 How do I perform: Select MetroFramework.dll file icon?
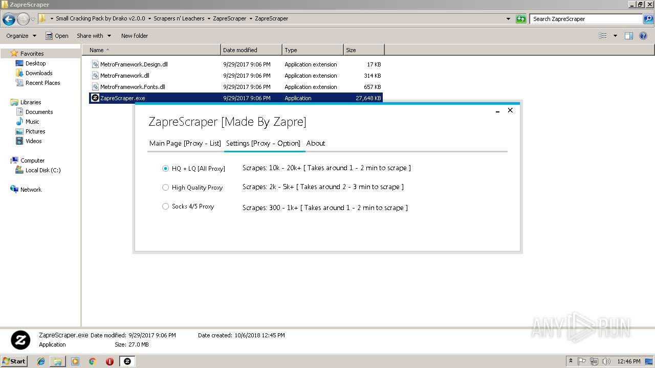(x=95, y=76)
